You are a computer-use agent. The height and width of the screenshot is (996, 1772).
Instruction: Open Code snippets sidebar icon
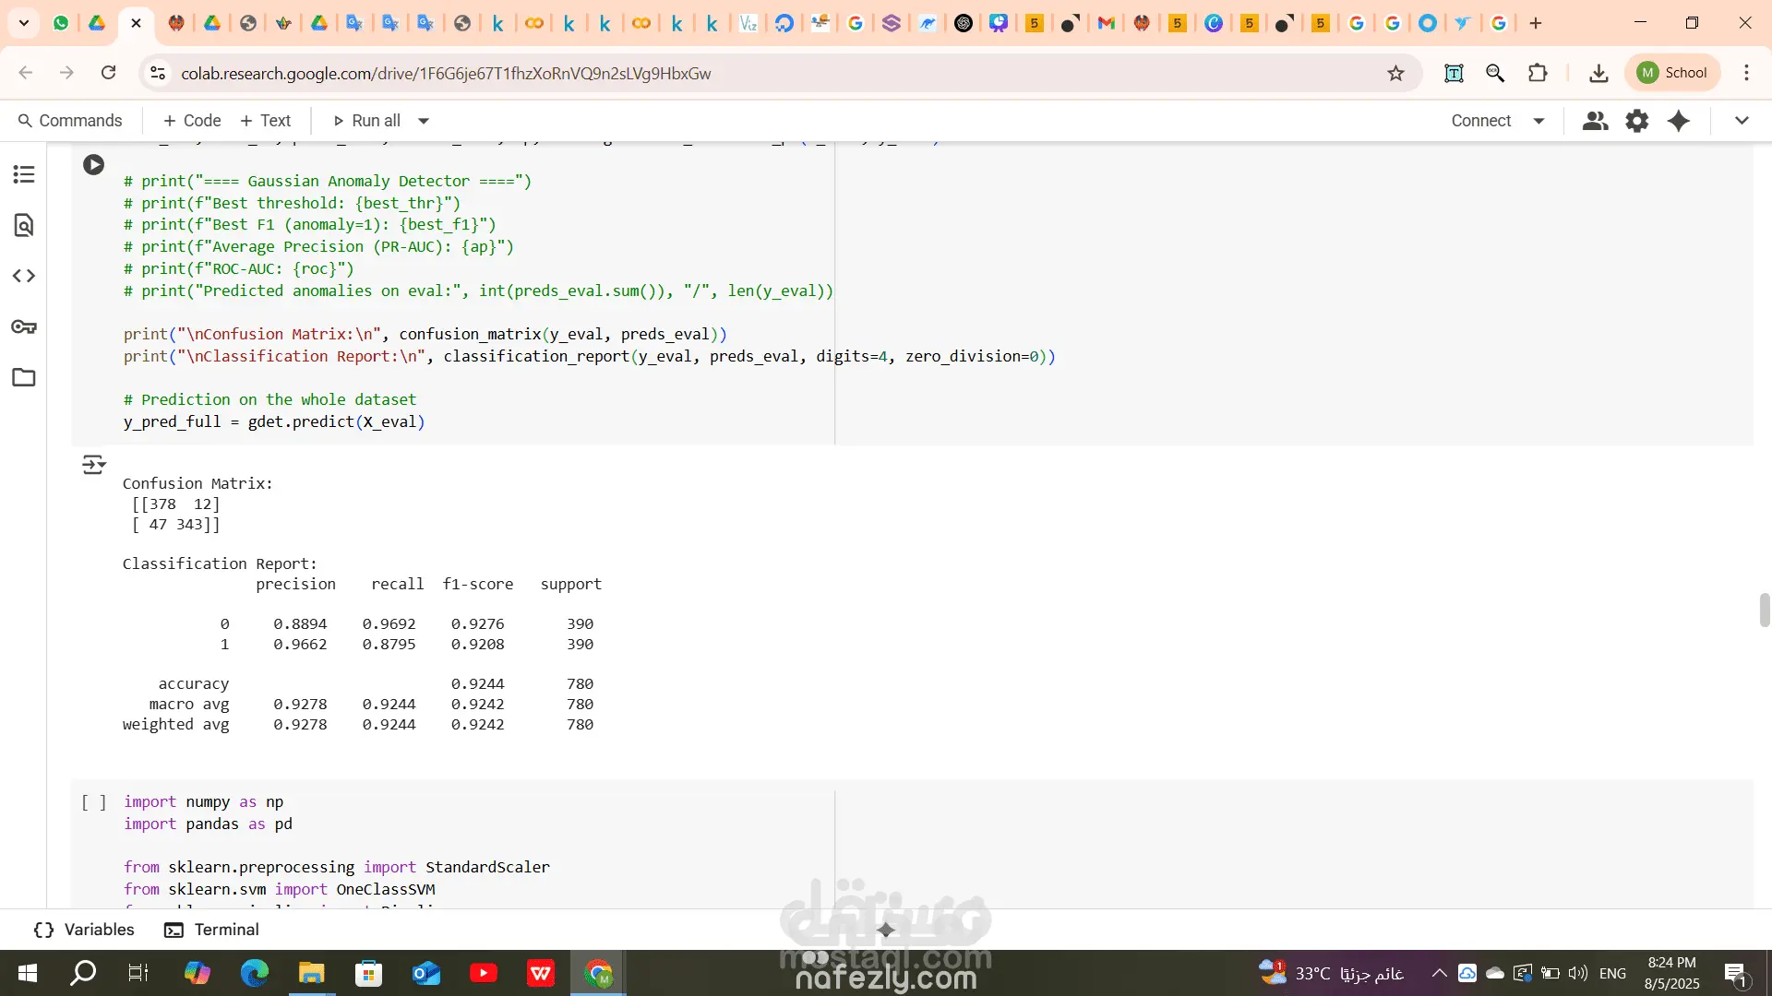[24, 276]
